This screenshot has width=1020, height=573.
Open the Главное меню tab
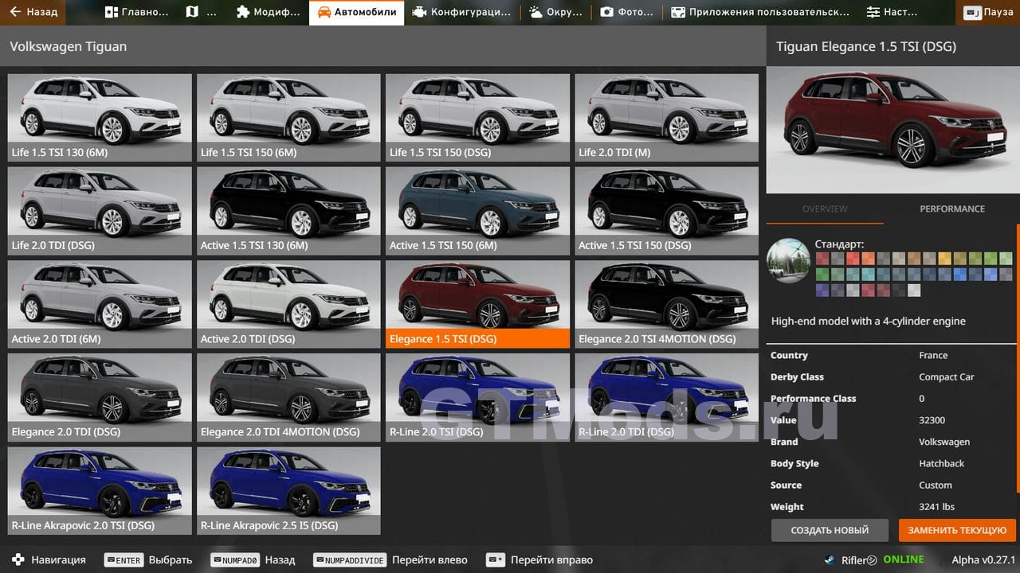(136, 12)
